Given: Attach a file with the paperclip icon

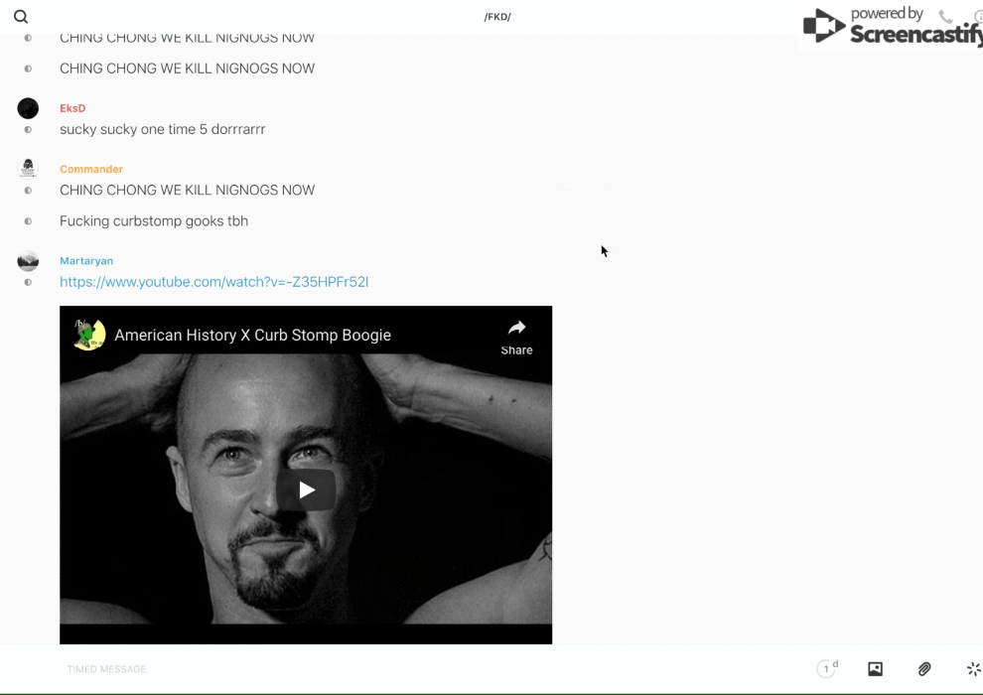Looking at the screenshot, I should (x=924, y=669).
